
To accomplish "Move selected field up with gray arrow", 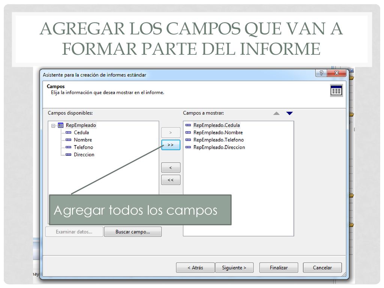I will 276,113.
